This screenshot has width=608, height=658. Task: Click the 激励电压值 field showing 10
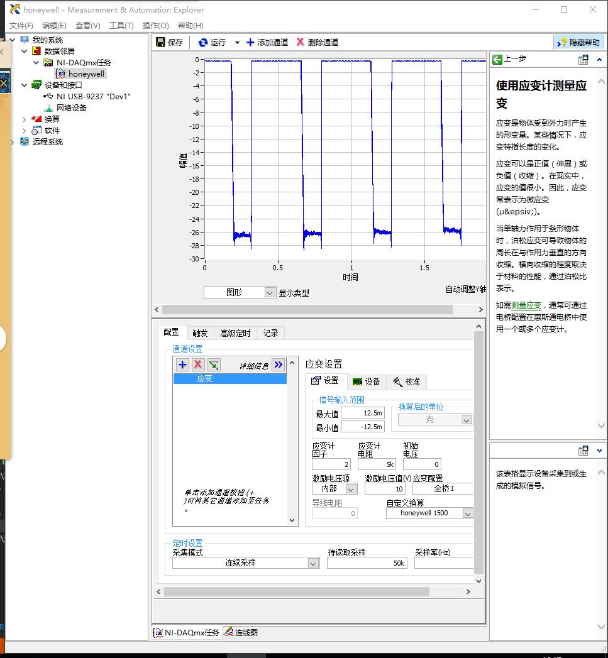click(385, 488)
